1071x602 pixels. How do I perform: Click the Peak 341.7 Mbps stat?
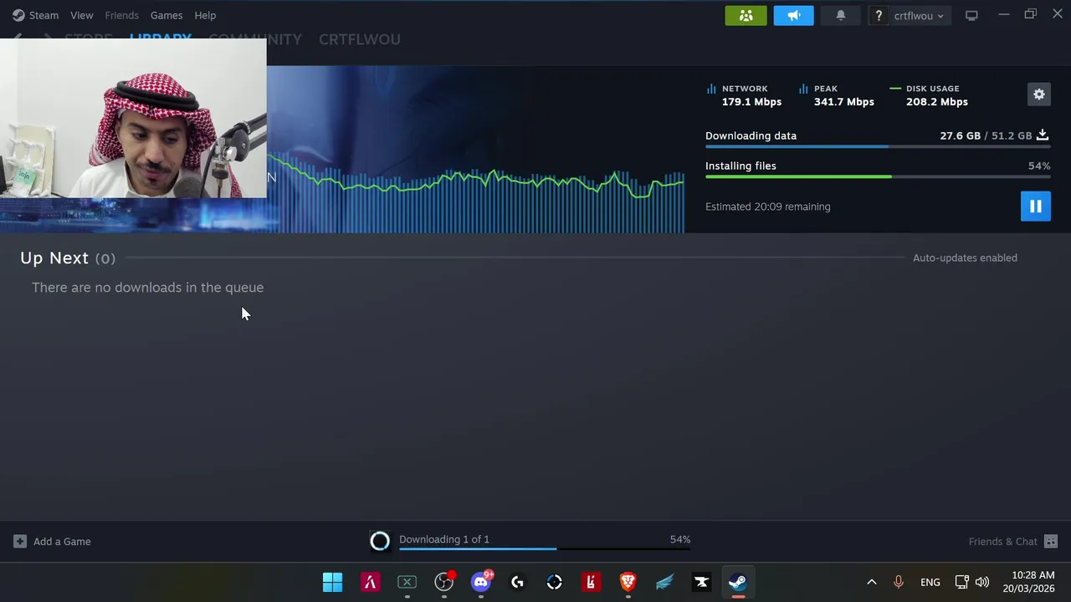[836, 95]
